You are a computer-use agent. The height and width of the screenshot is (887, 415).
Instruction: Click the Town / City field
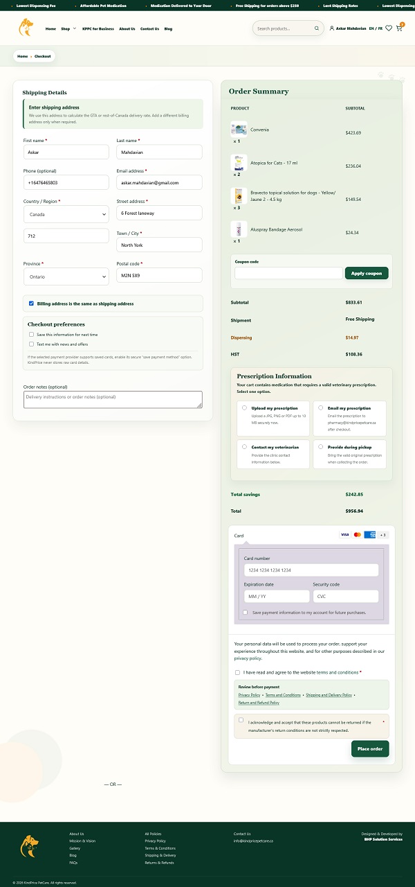click(159, 245)
